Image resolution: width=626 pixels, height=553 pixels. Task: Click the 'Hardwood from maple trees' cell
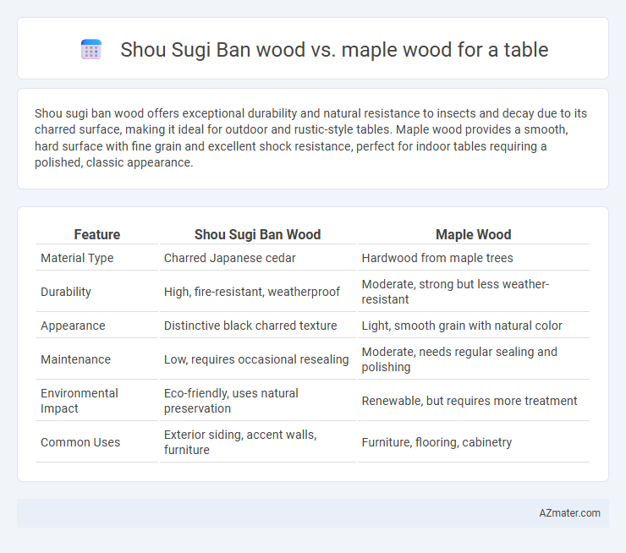[x=437, y=258]
